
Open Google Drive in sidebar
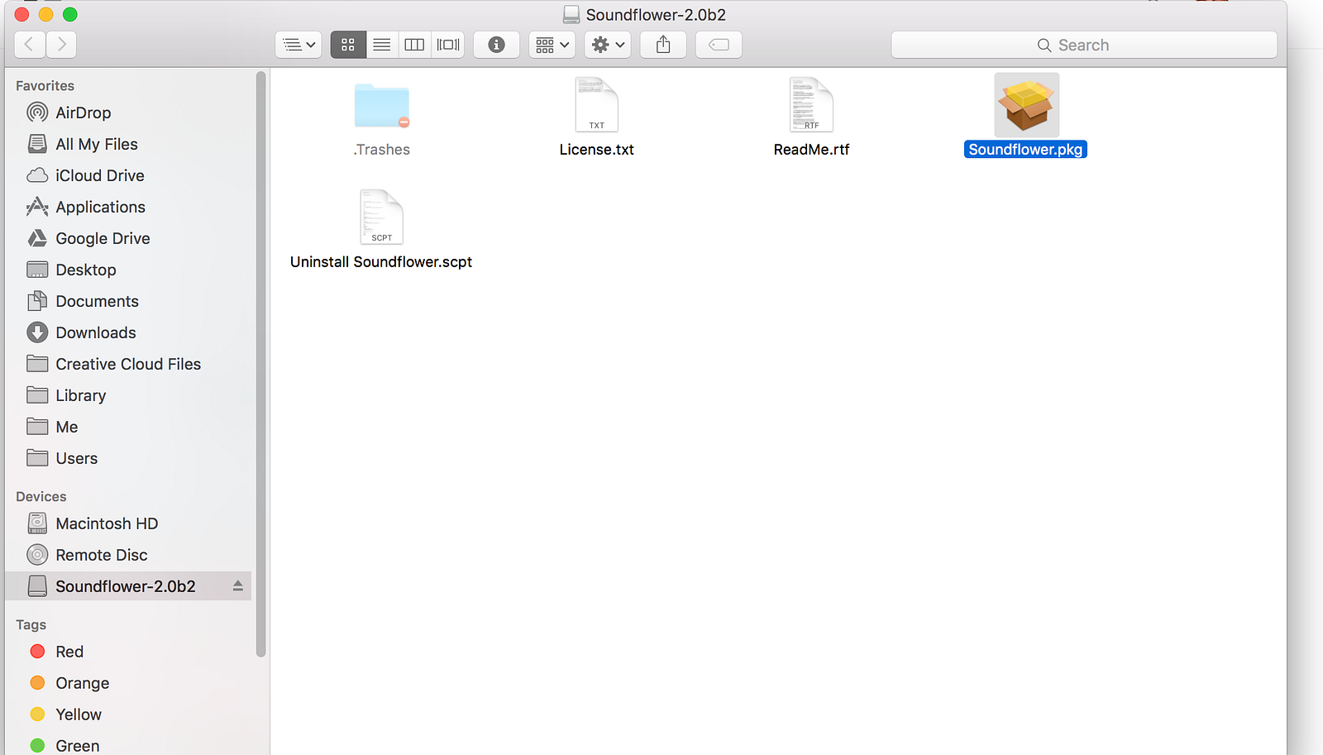(x=128, y=238)
